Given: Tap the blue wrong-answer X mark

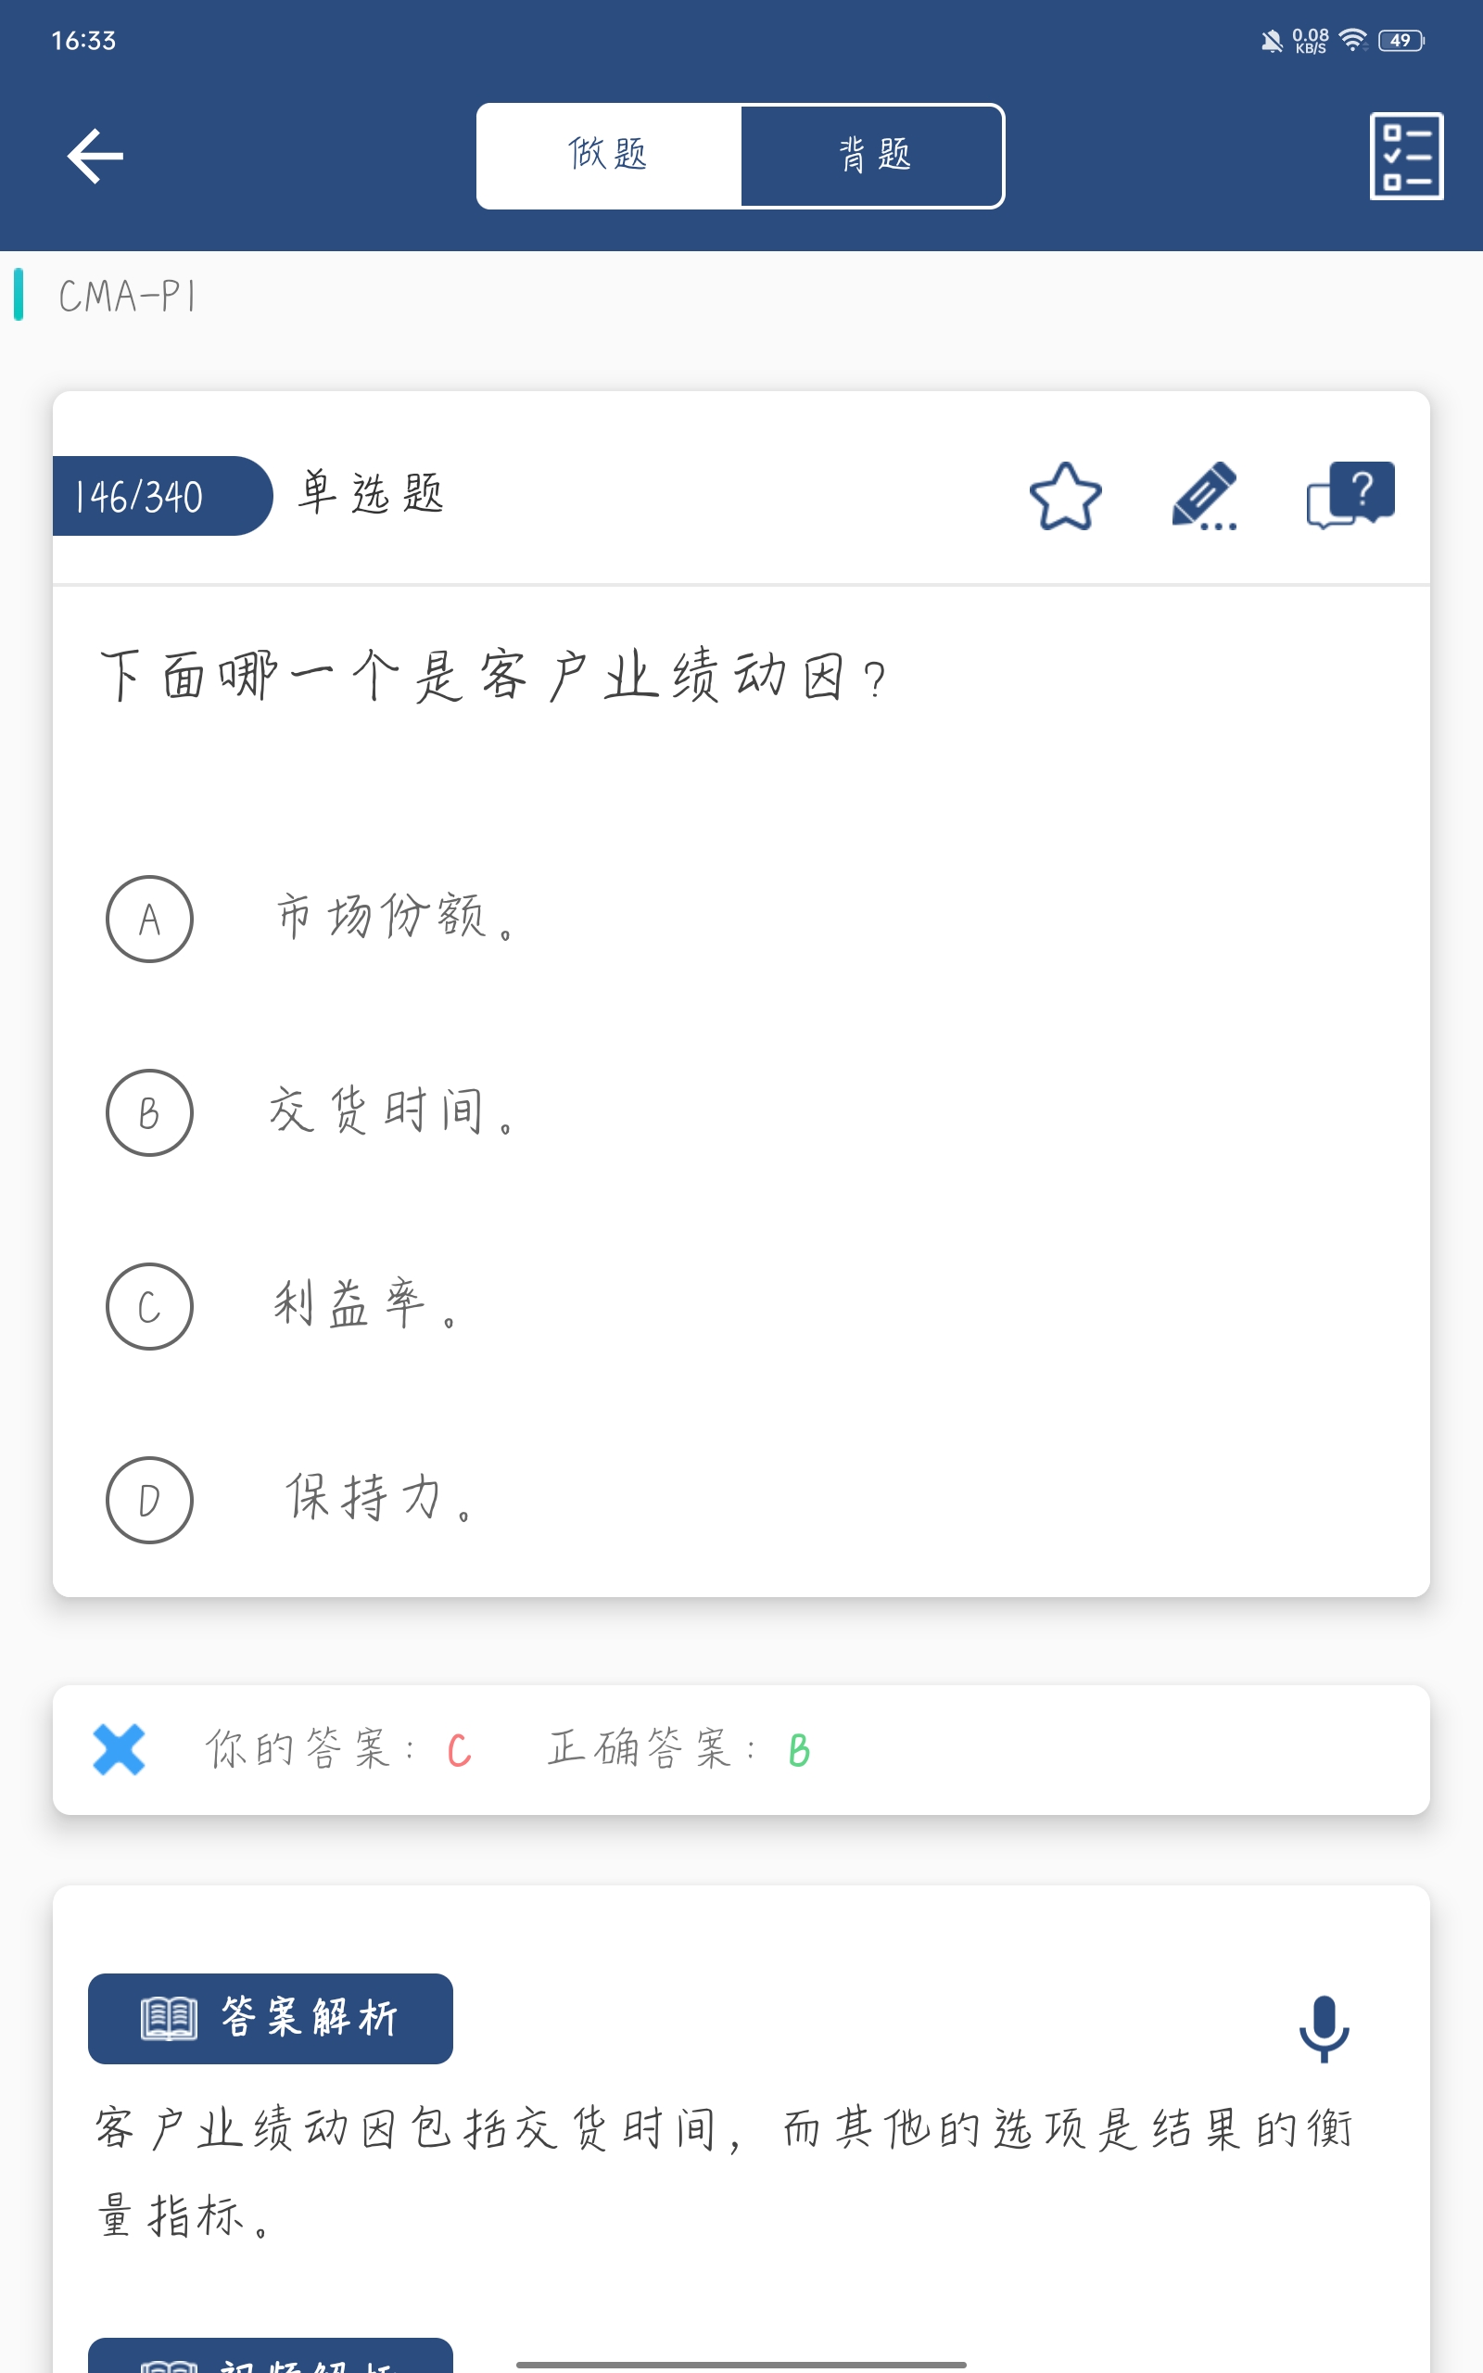Looking at the screenshot, I should [x=119, y=1749].
